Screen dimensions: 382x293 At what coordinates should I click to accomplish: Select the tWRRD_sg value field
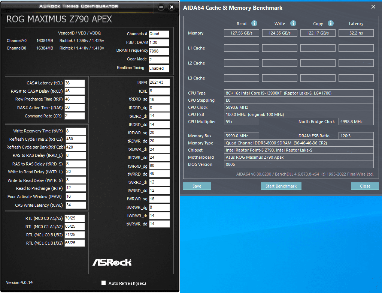coord(159,166)
